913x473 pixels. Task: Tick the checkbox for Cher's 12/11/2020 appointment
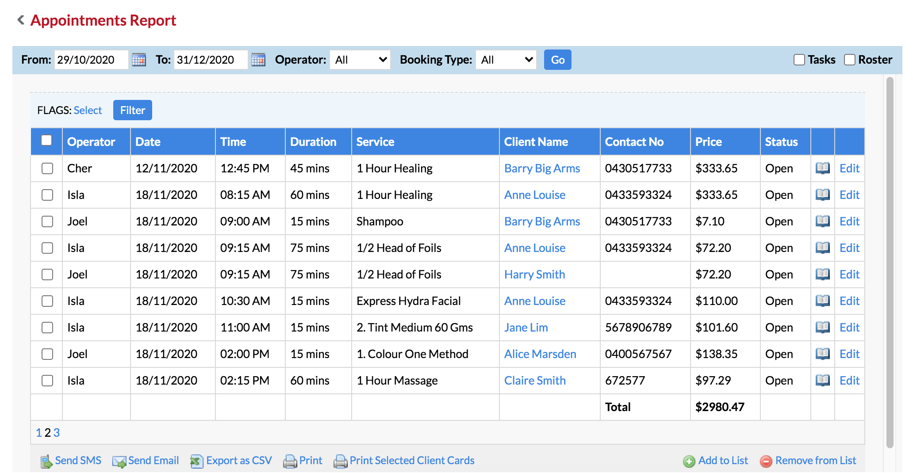(x=47, y=168)
